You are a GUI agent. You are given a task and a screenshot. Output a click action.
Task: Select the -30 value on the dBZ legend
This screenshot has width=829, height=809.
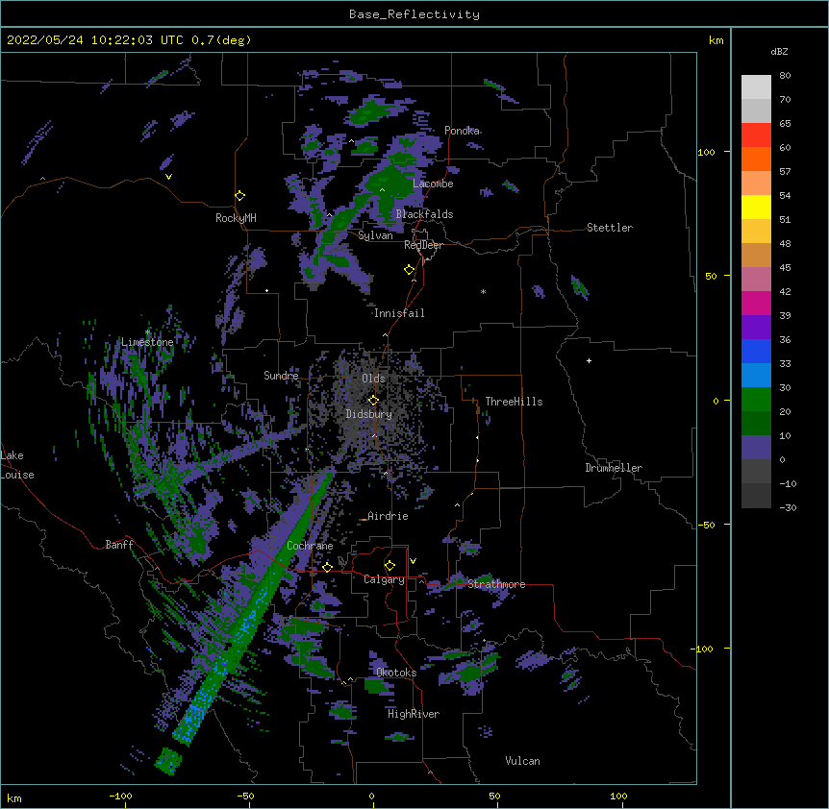point(788,508)
